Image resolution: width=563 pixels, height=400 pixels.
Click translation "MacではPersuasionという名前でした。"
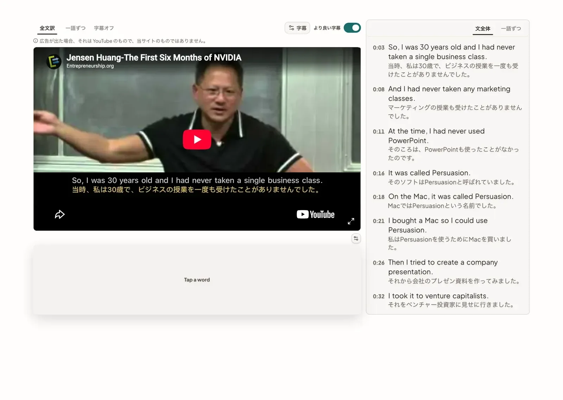click(443, 206)
